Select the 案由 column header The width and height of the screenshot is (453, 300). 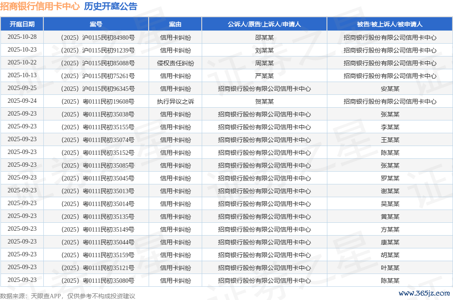175,24
